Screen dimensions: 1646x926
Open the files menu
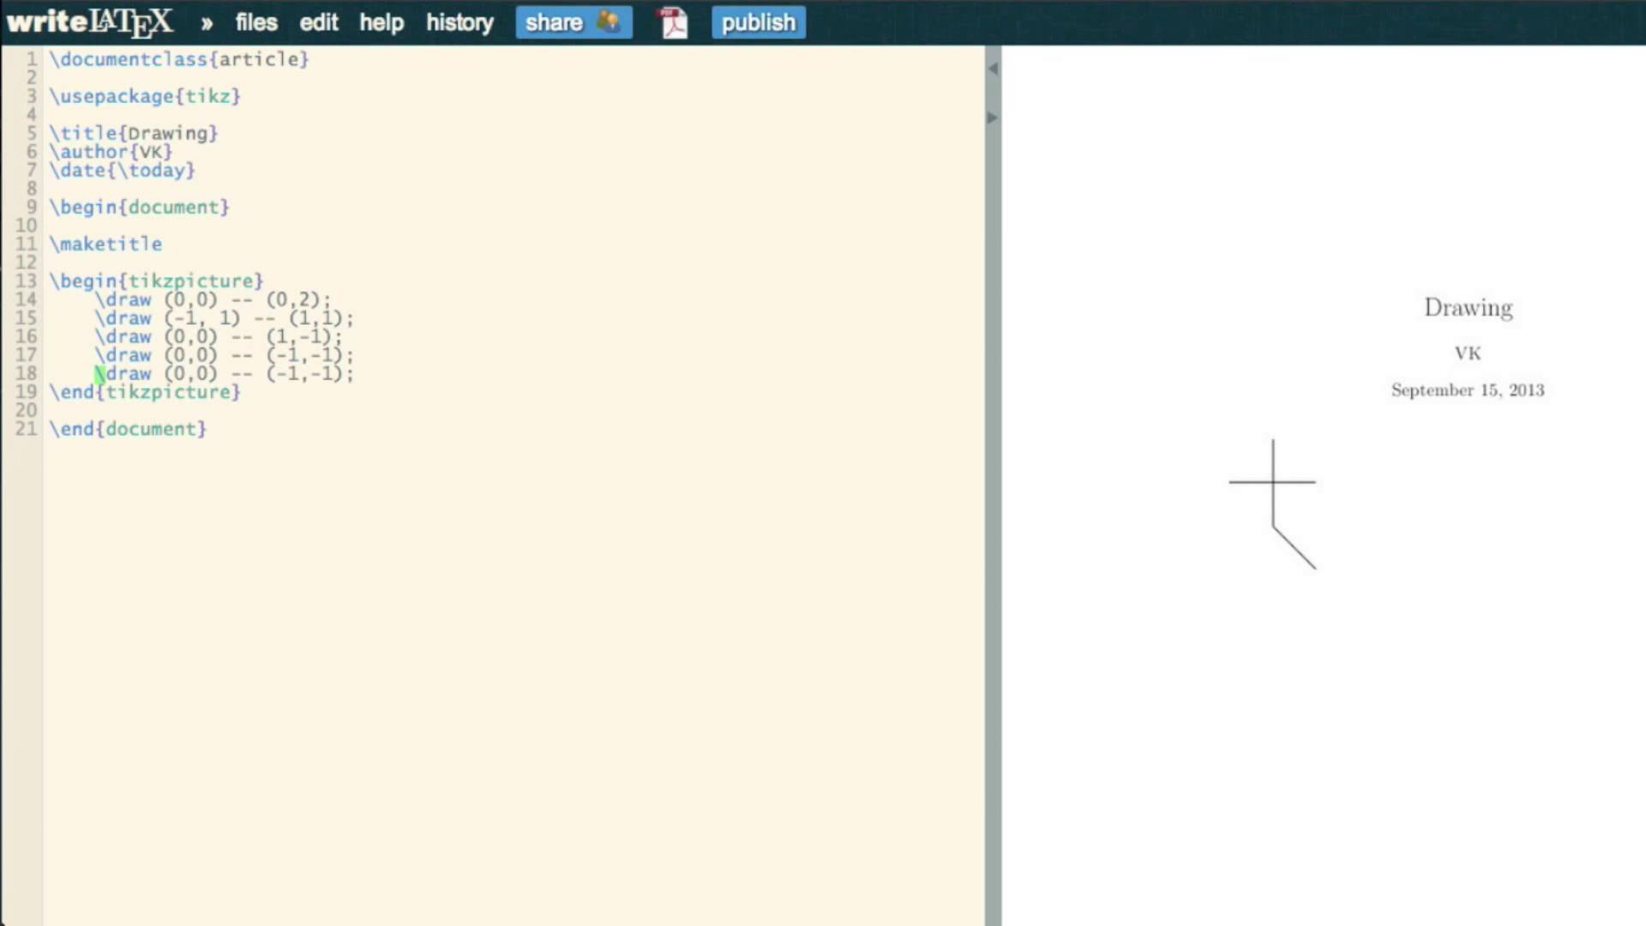[255, 22]
